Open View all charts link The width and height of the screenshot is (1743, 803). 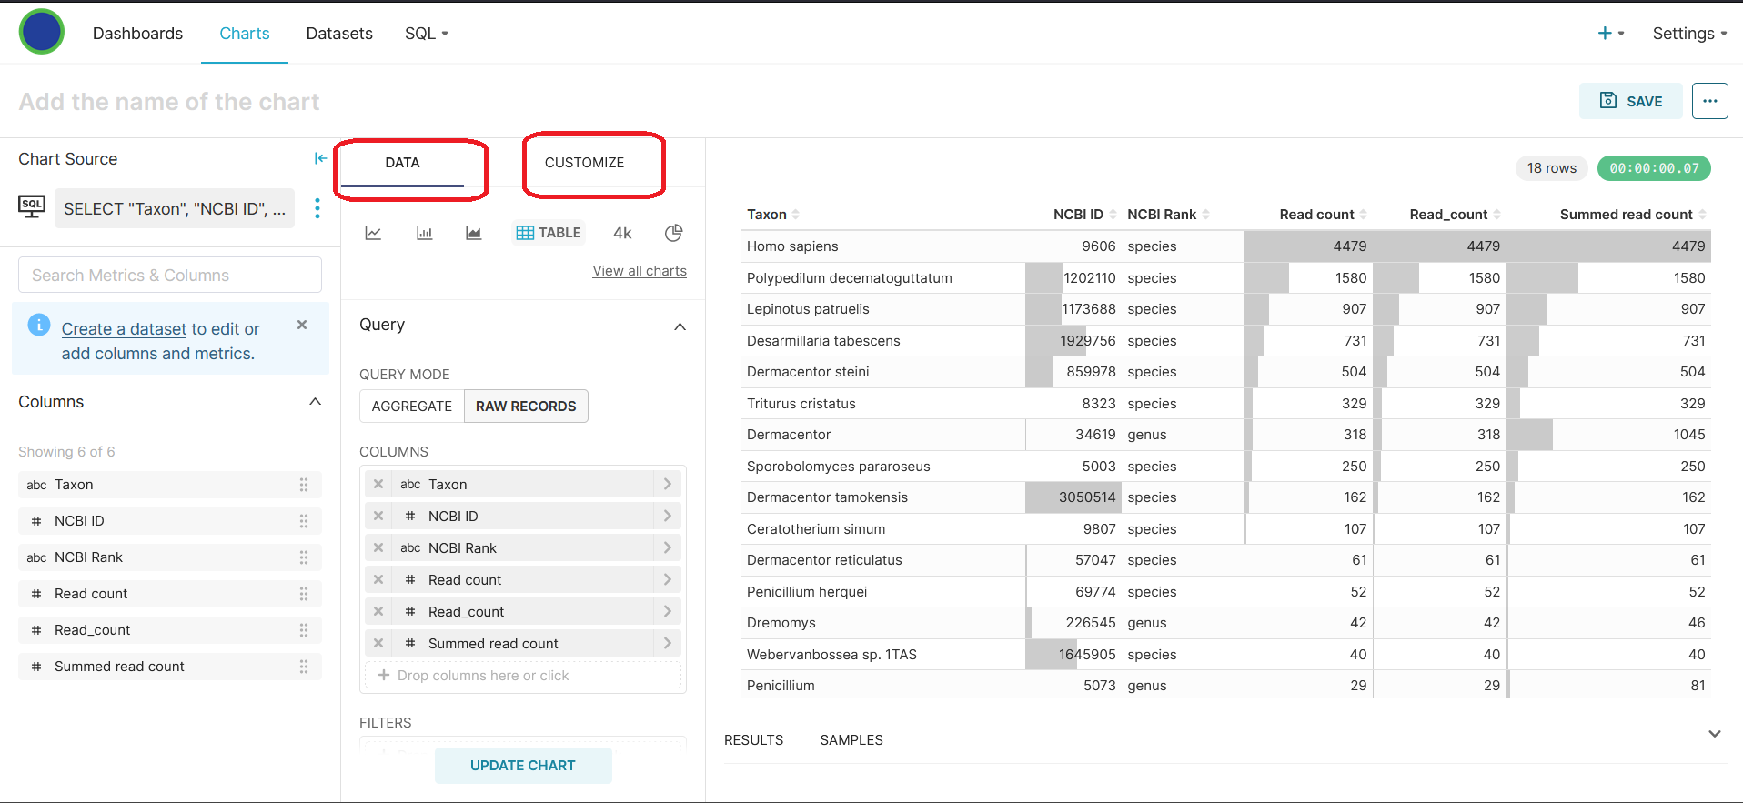[x=640, y=271]
